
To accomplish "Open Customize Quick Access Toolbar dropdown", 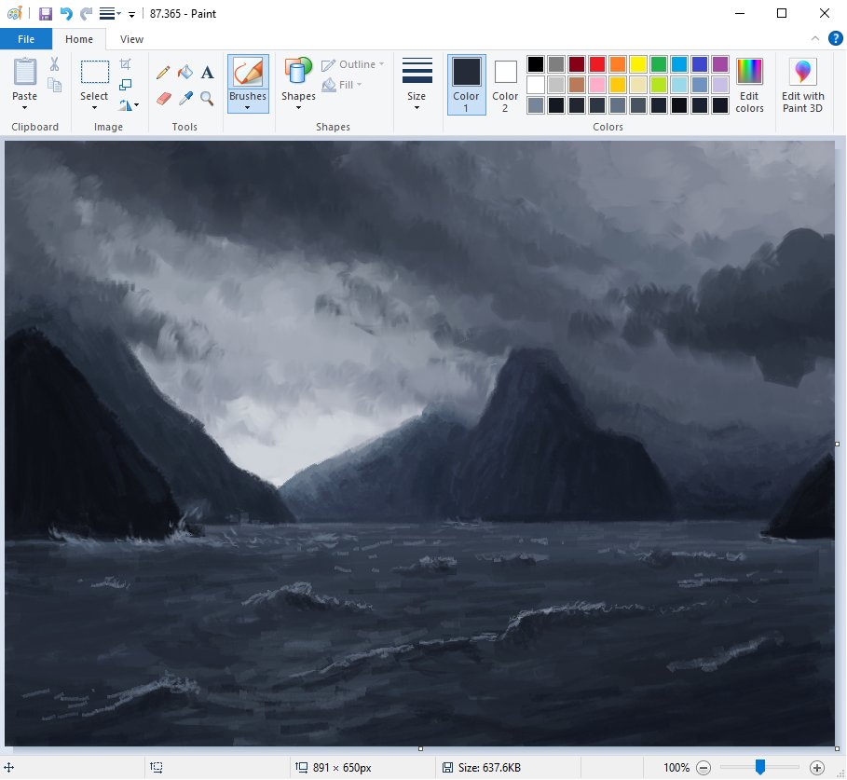I will click(131, 15).
